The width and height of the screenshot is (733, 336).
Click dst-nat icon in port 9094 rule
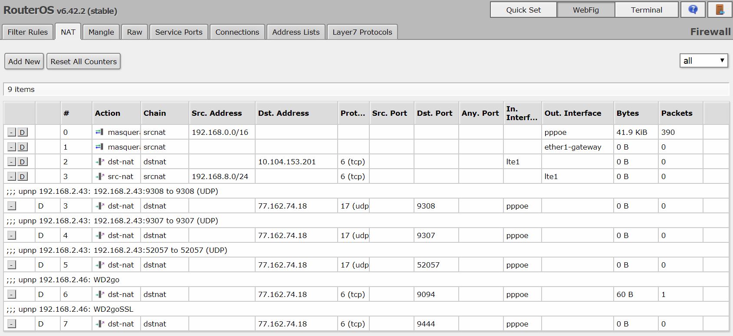[100, 294]
